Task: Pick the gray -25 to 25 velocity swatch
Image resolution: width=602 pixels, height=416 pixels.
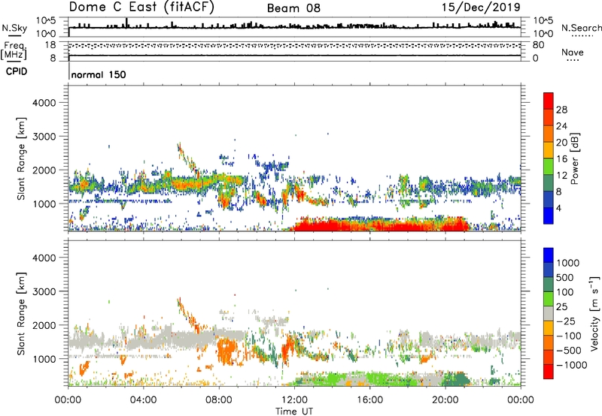Action: [549, 314]
